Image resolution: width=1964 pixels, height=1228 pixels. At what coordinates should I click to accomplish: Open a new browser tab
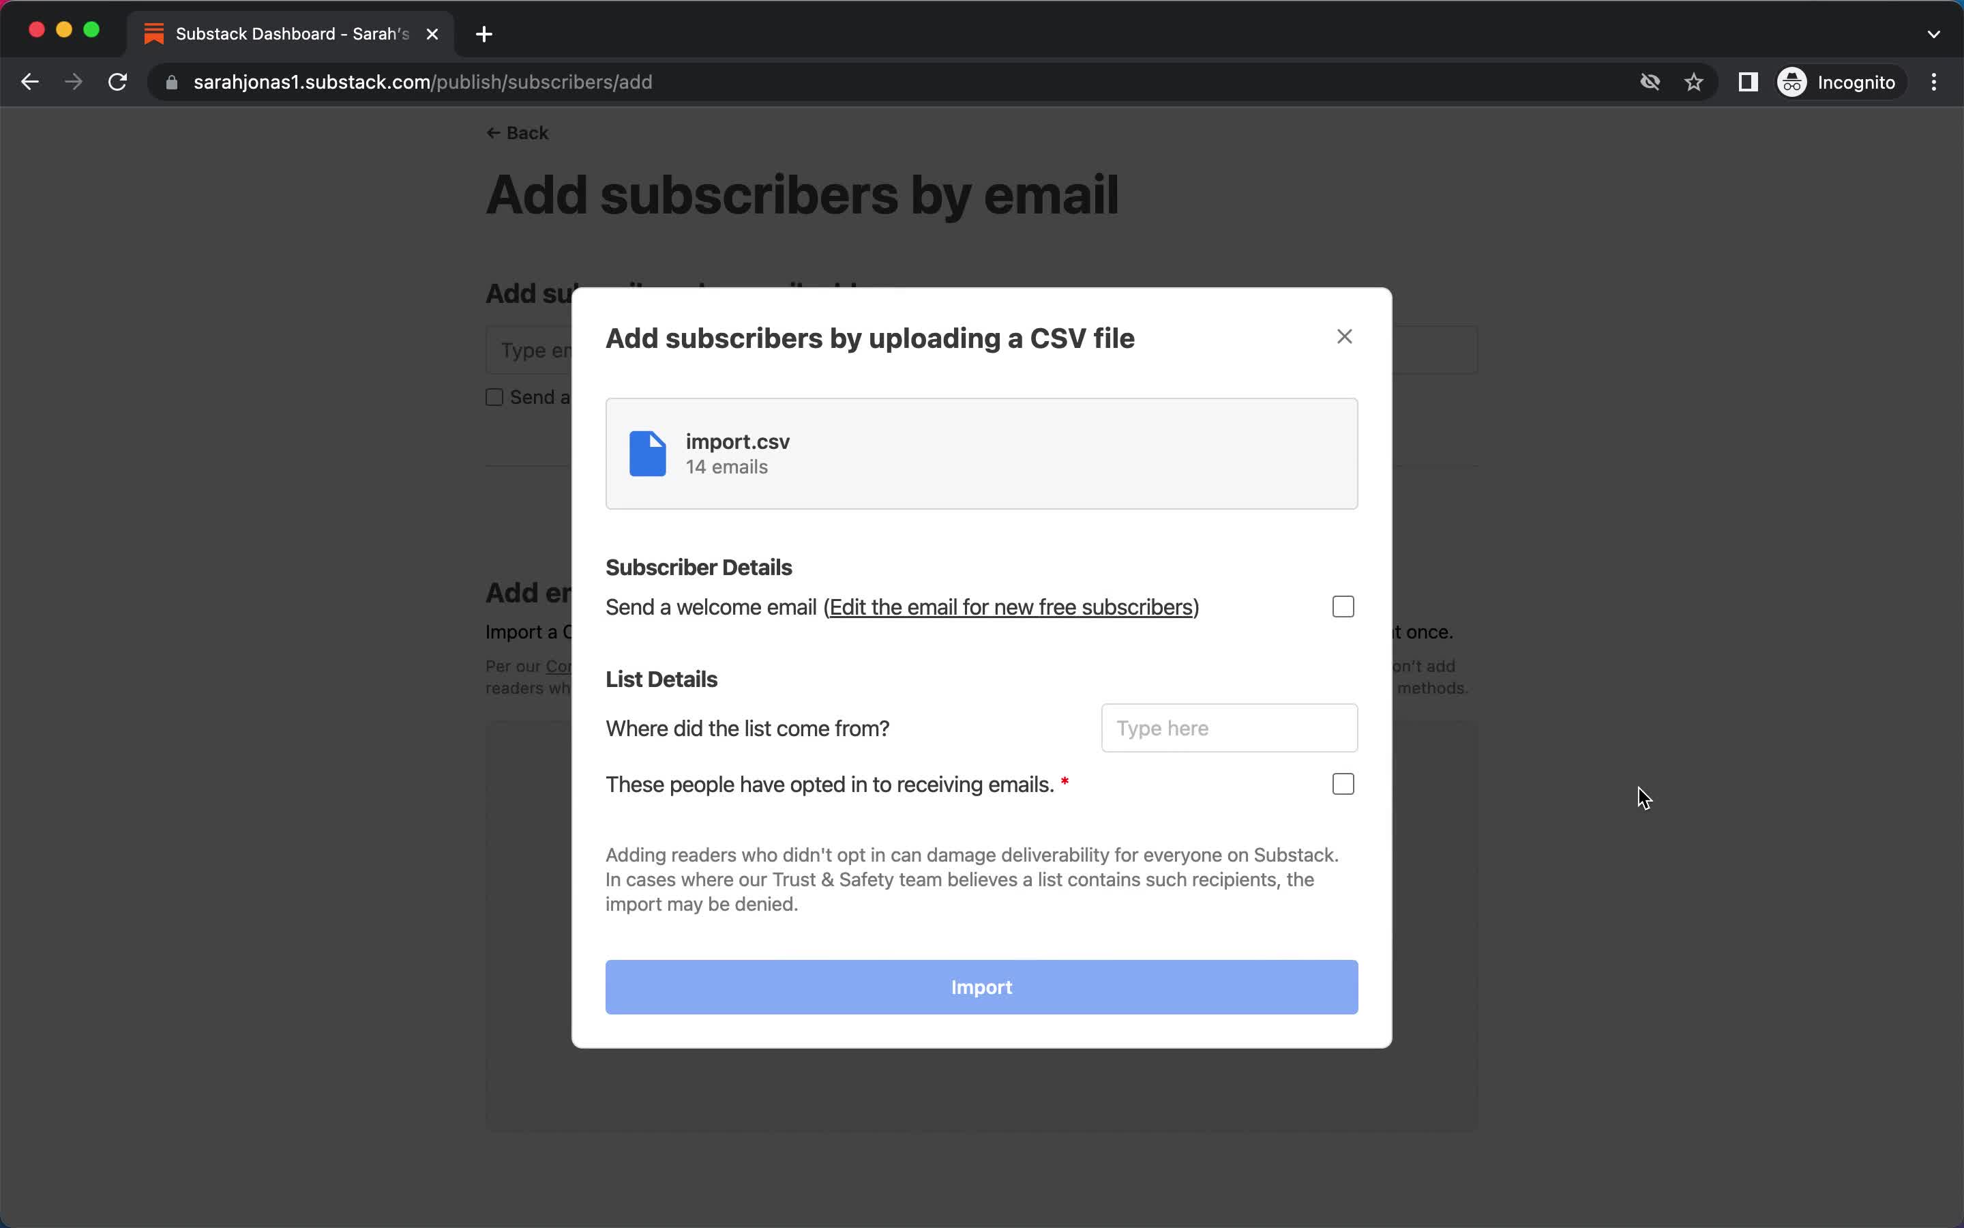483,34
